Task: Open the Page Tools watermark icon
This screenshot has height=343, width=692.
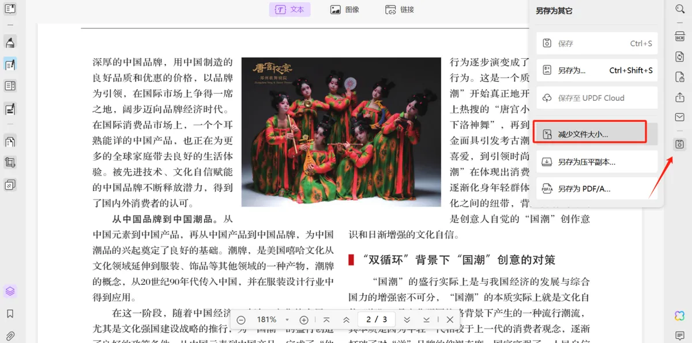Action: [10, 185]
